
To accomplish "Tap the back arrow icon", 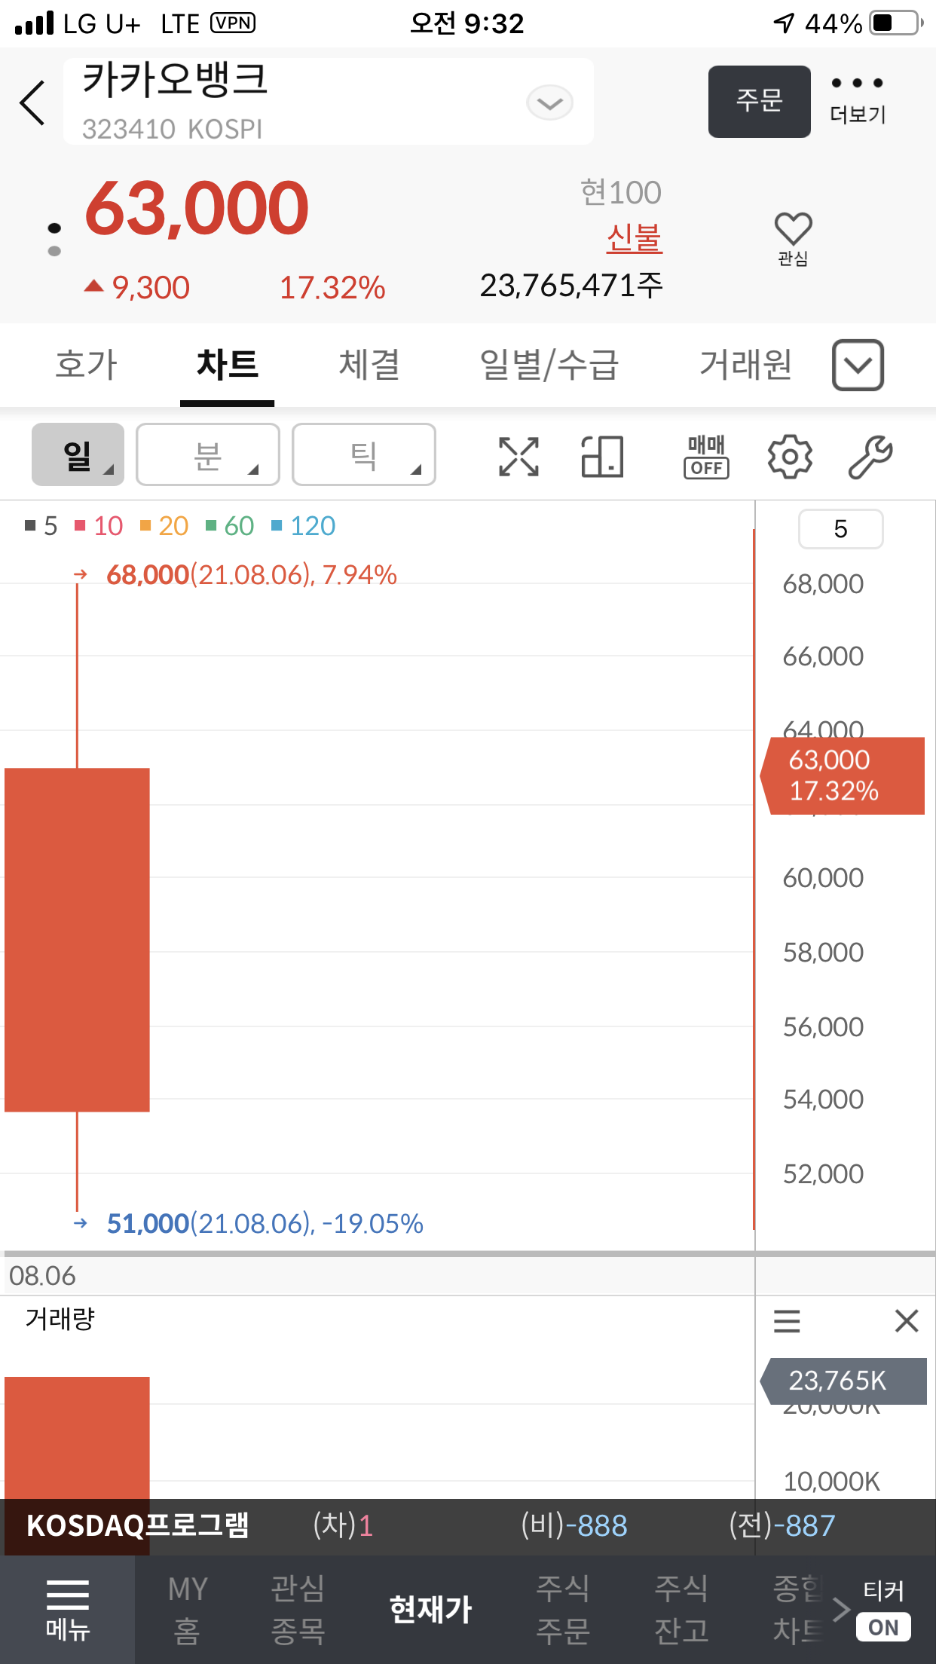I will coord(32,102).
